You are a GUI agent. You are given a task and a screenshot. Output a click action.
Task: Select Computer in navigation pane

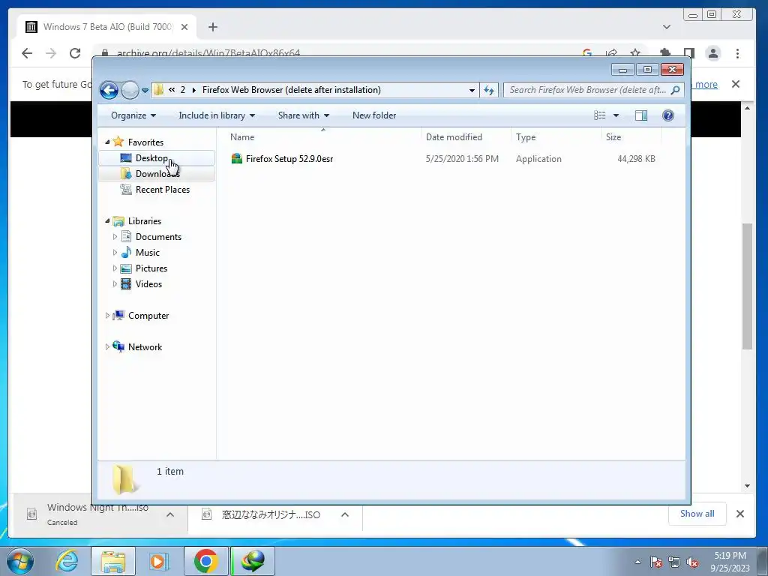point(148,316)
